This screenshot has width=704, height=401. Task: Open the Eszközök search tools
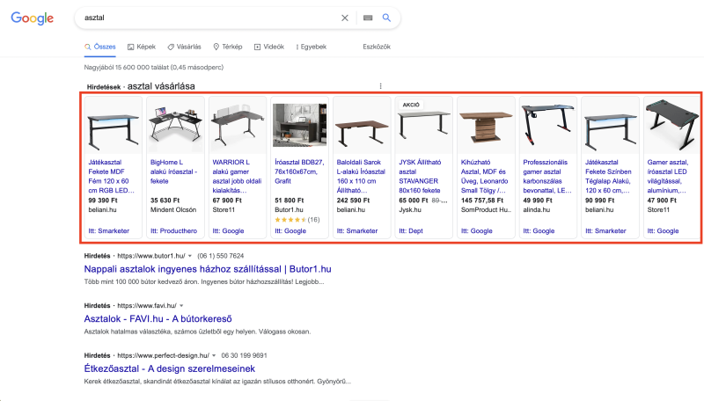(376, 46)
